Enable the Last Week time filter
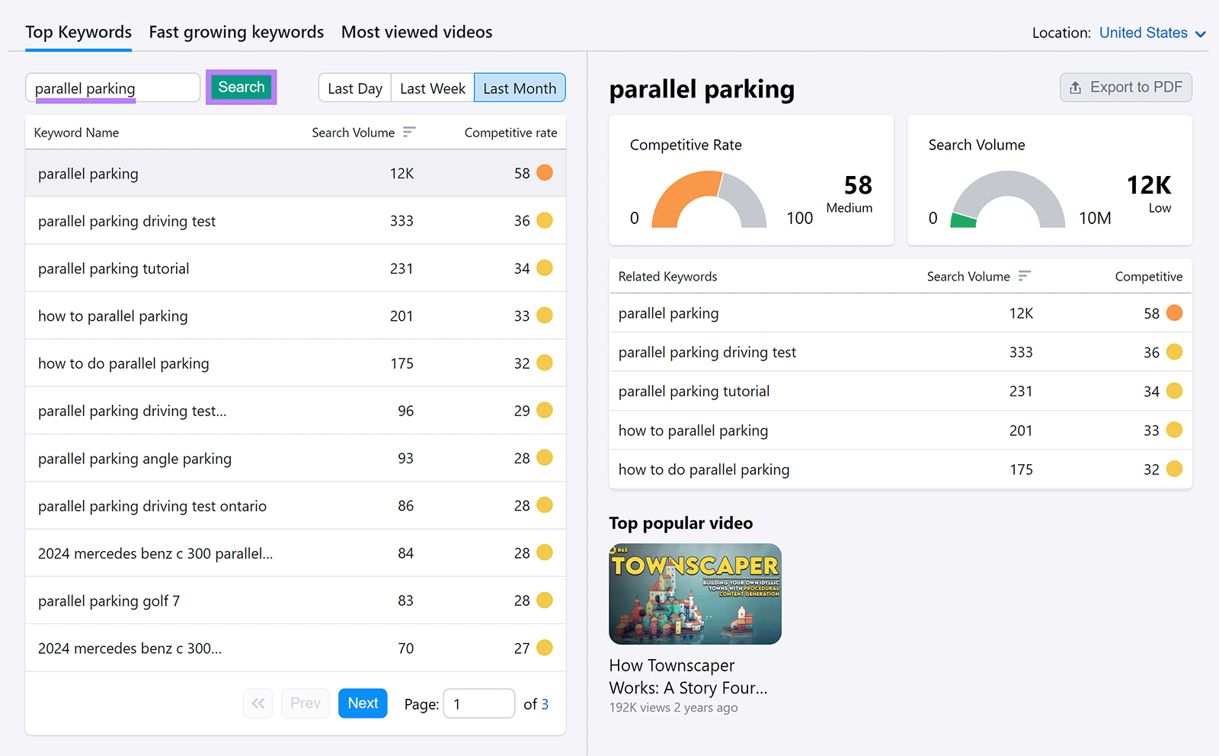The image size is (1219, 756). (431, 88)
